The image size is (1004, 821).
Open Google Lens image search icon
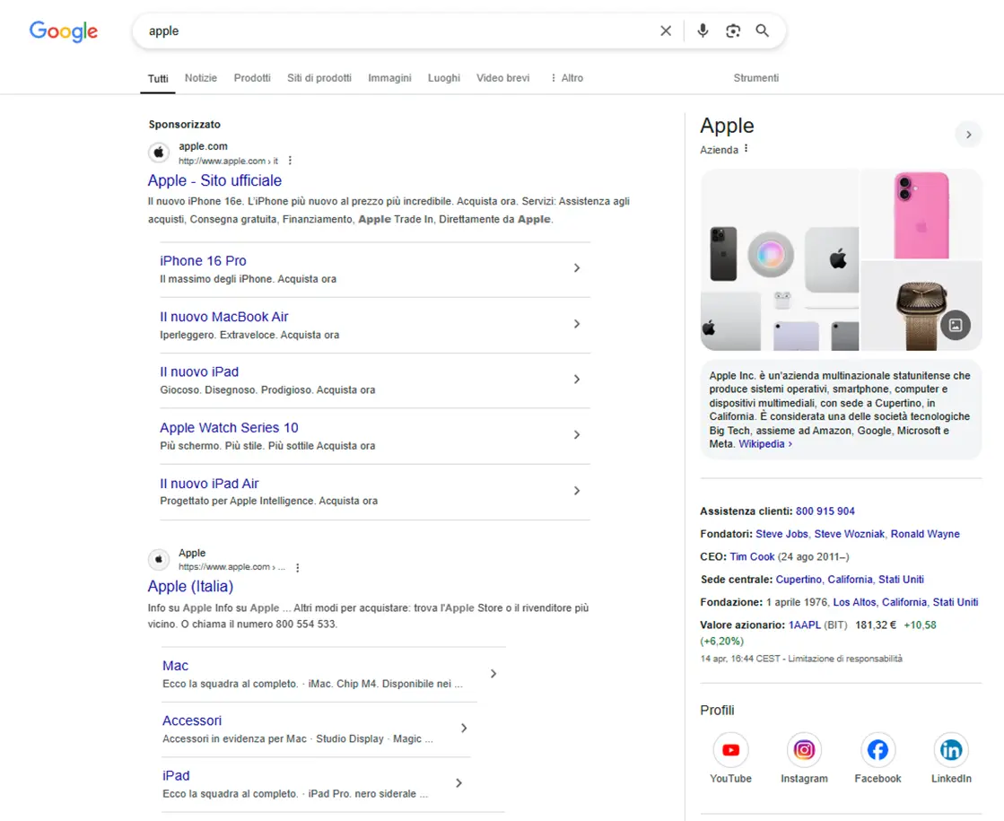732,31
